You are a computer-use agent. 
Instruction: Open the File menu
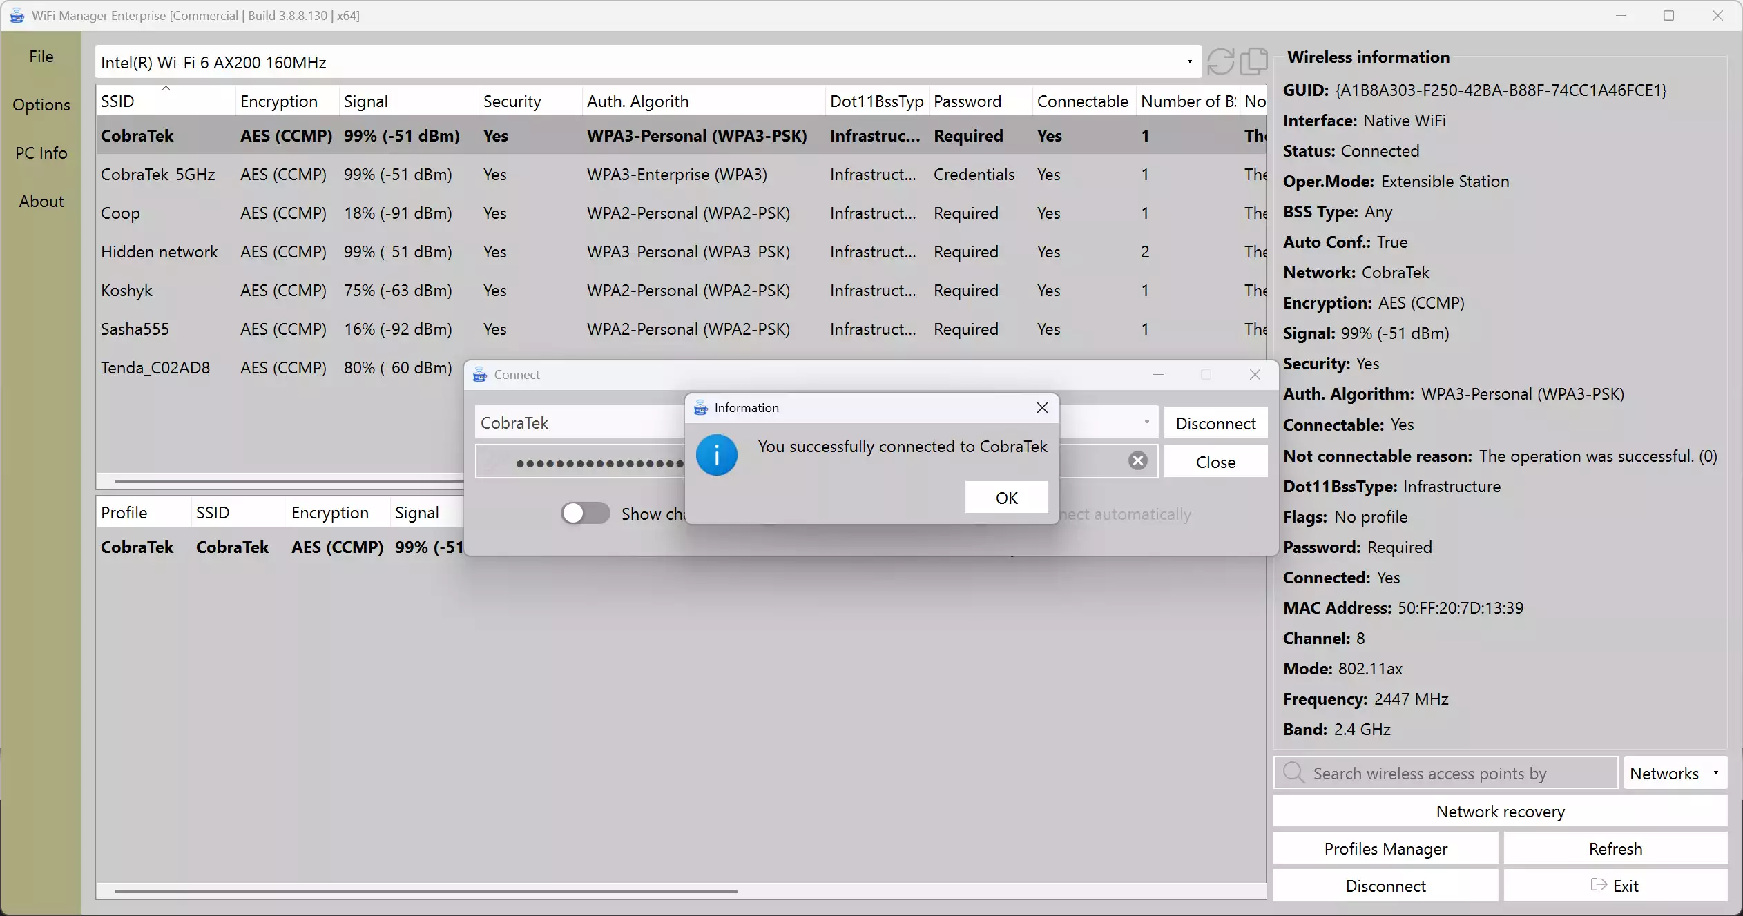tap(41, 57)
